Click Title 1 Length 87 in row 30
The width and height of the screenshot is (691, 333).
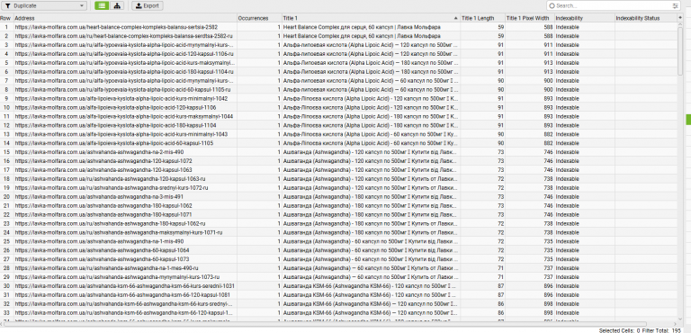(x=482, y=286)
